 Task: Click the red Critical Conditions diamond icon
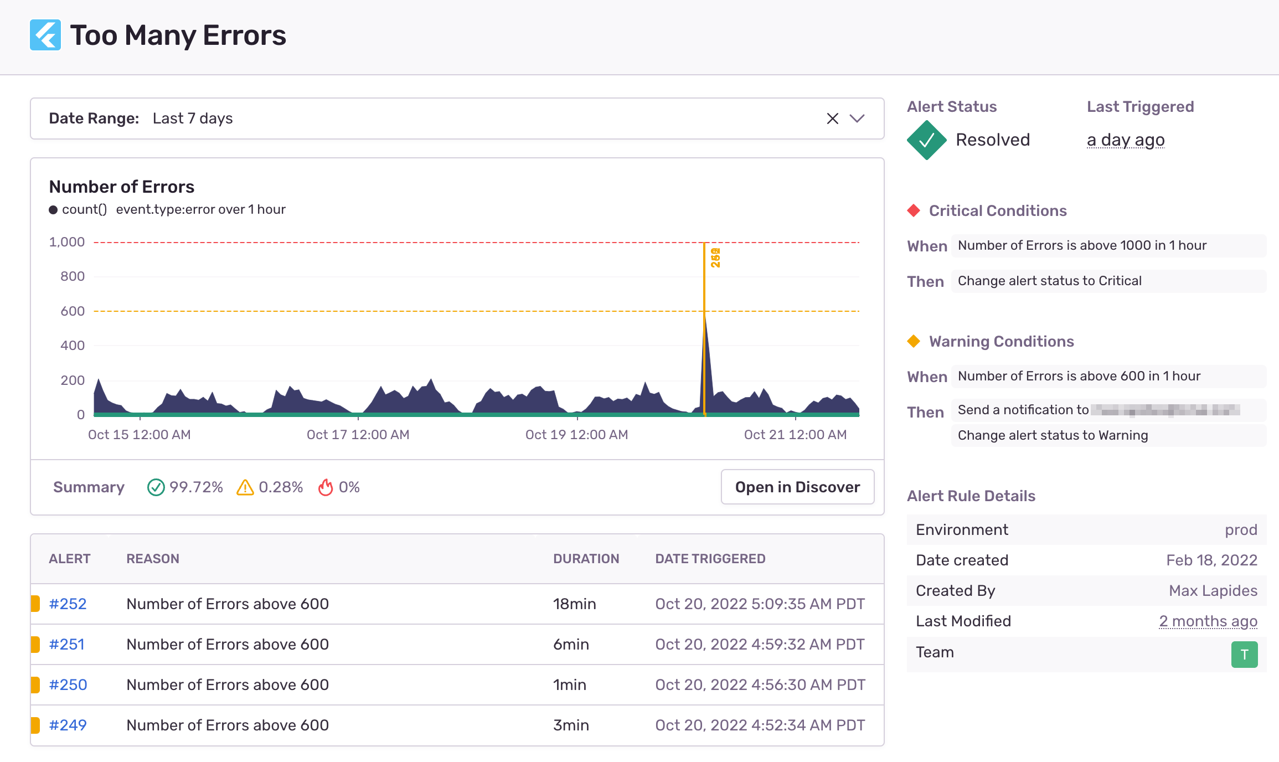tap(914, 210)
